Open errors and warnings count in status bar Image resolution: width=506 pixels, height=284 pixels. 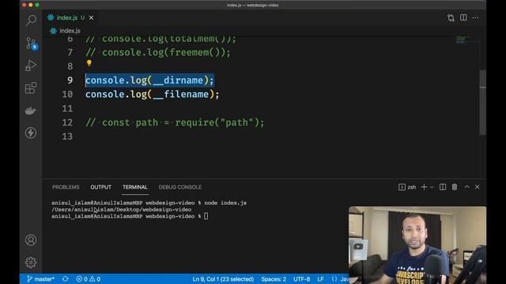click(88, 278)
